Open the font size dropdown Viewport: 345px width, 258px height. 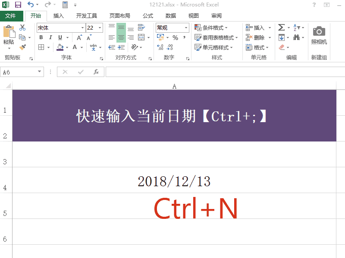tap(100, 28)
